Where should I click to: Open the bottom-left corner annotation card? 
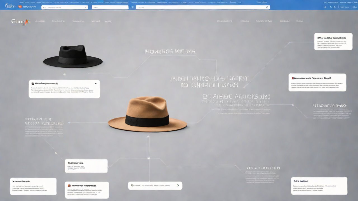point(33,186)
